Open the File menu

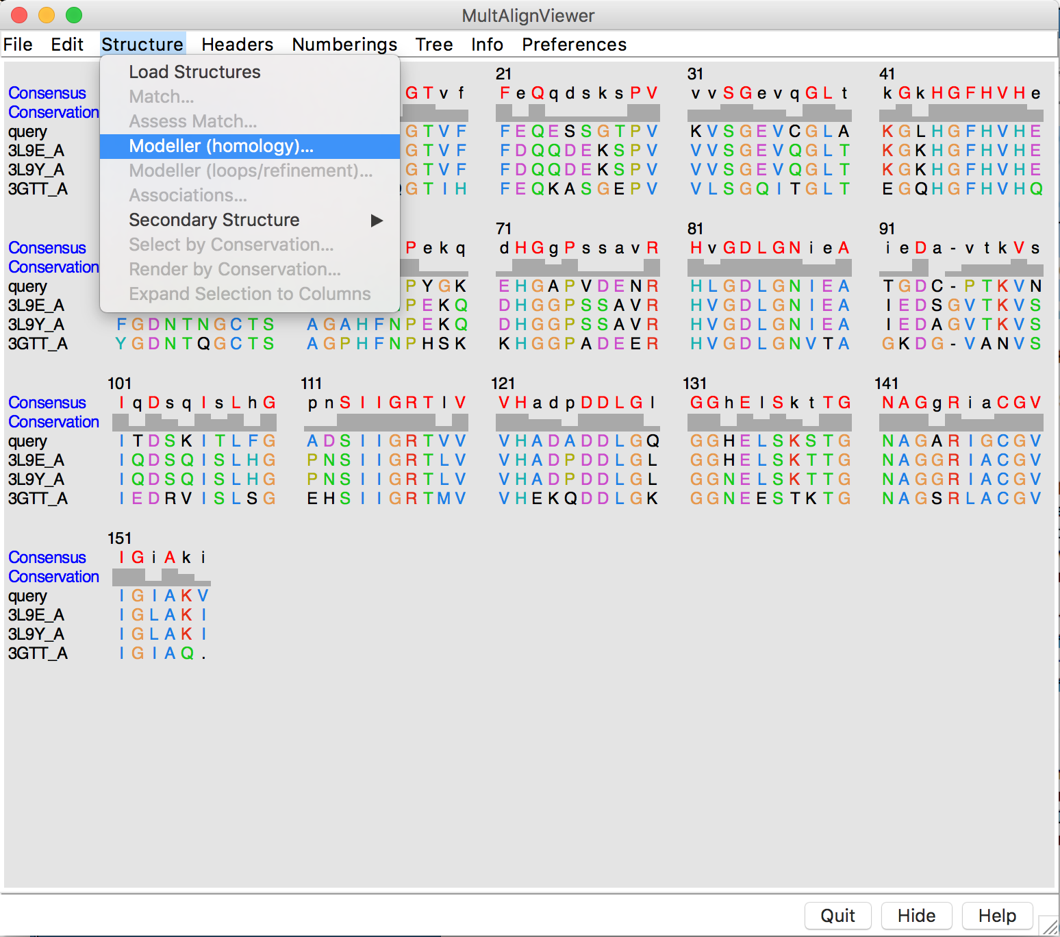18,45
